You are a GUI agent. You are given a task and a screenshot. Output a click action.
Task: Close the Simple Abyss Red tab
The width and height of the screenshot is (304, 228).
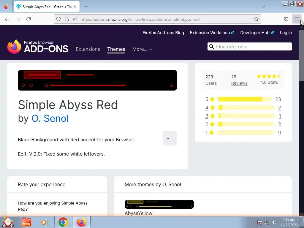coord(75,7)
